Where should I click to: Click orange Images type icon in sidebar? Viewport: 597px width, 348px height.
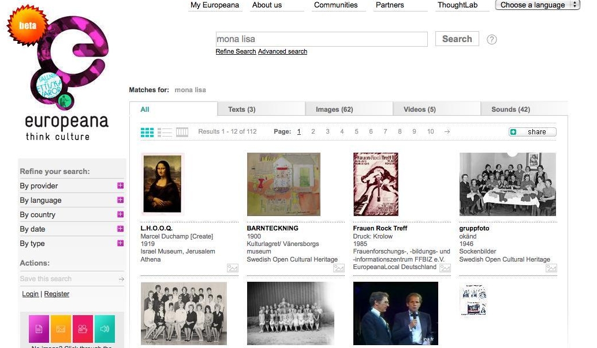[61, 328]
